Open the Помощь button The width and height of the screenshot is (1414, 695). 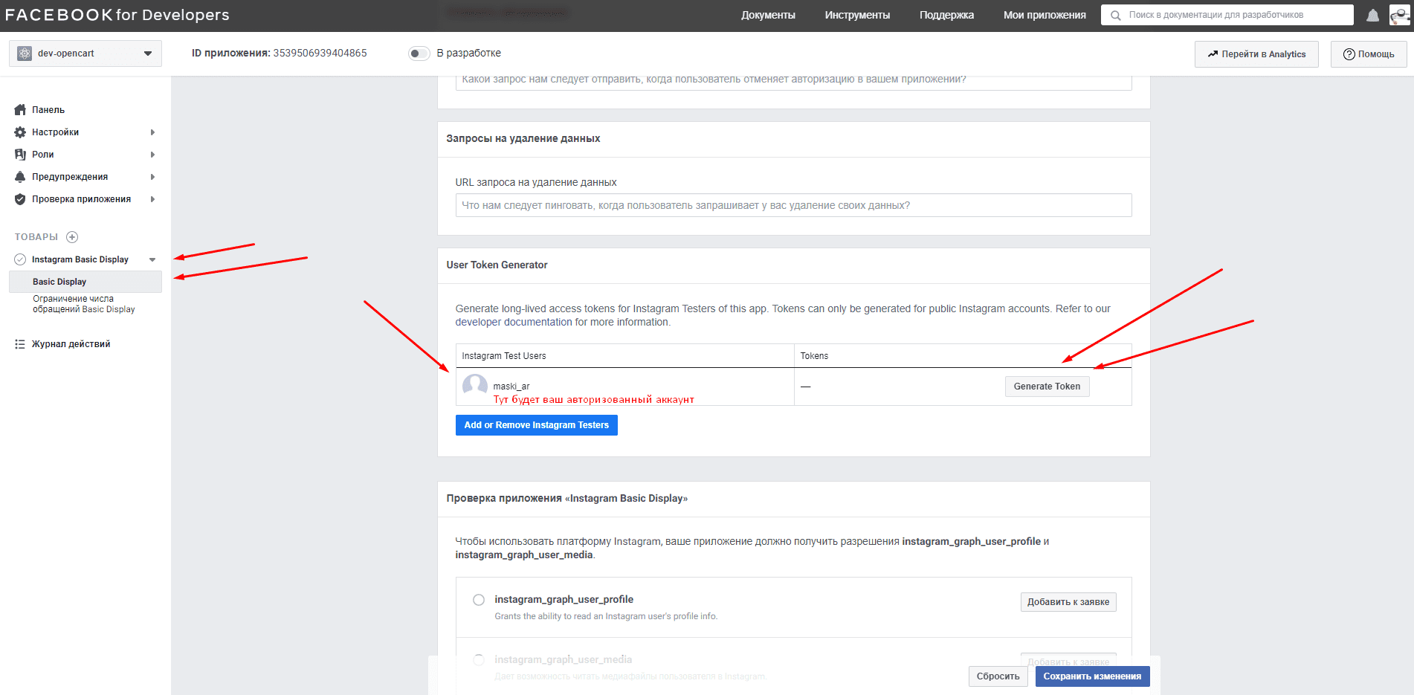point(1369,54)
